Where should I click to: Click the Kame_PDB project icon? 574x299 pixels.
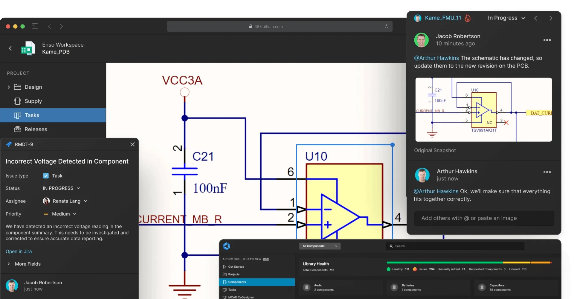pos(28,48)
